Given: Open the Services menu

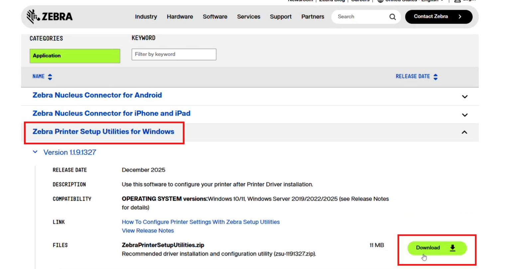Looking at the screenshot, I should coord(249,17).
